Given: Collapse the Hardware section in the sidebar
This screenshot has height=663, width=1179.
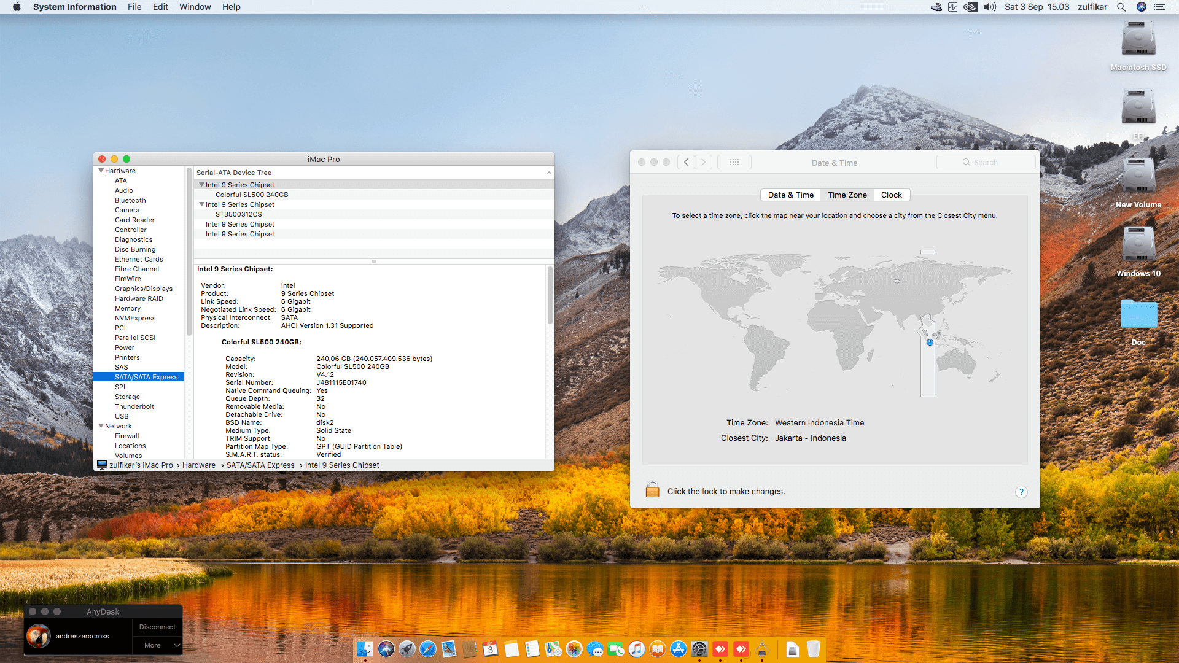Looking at the screenshot, I should [x=102, y=171].
